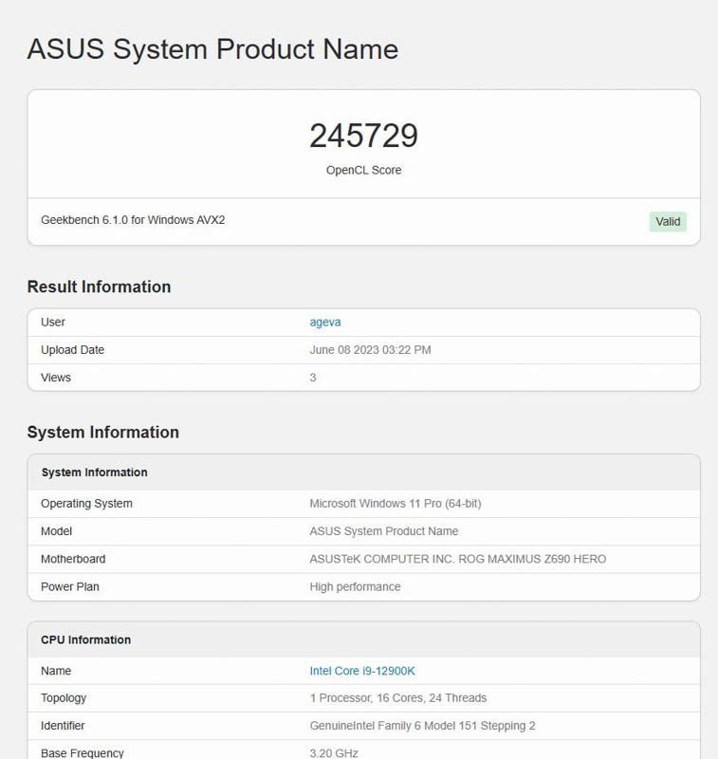Click the Model row ASUS System Product Name value
Screen dimensions: 718x759
click(384, 531)
